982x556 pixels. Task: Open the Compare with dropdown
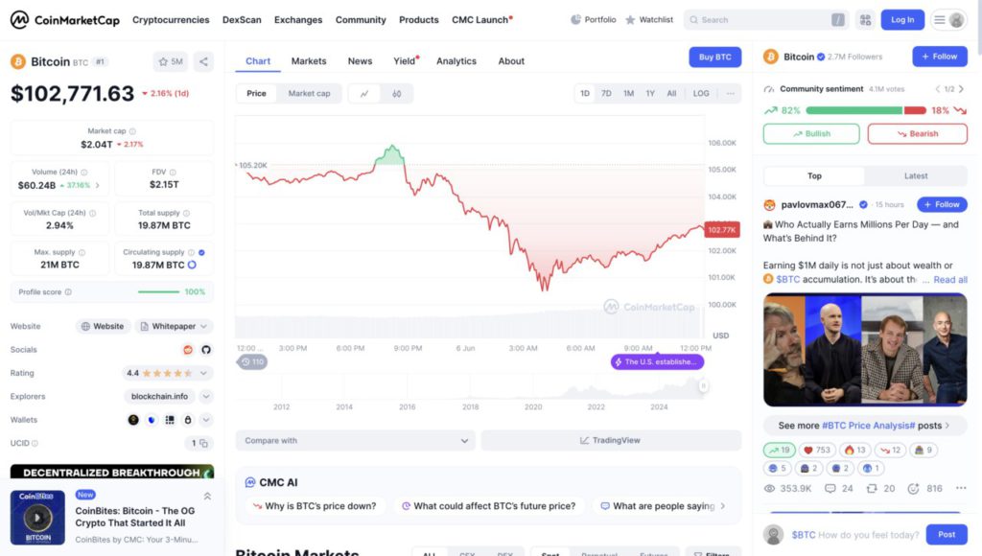click(x=355, y=441)
